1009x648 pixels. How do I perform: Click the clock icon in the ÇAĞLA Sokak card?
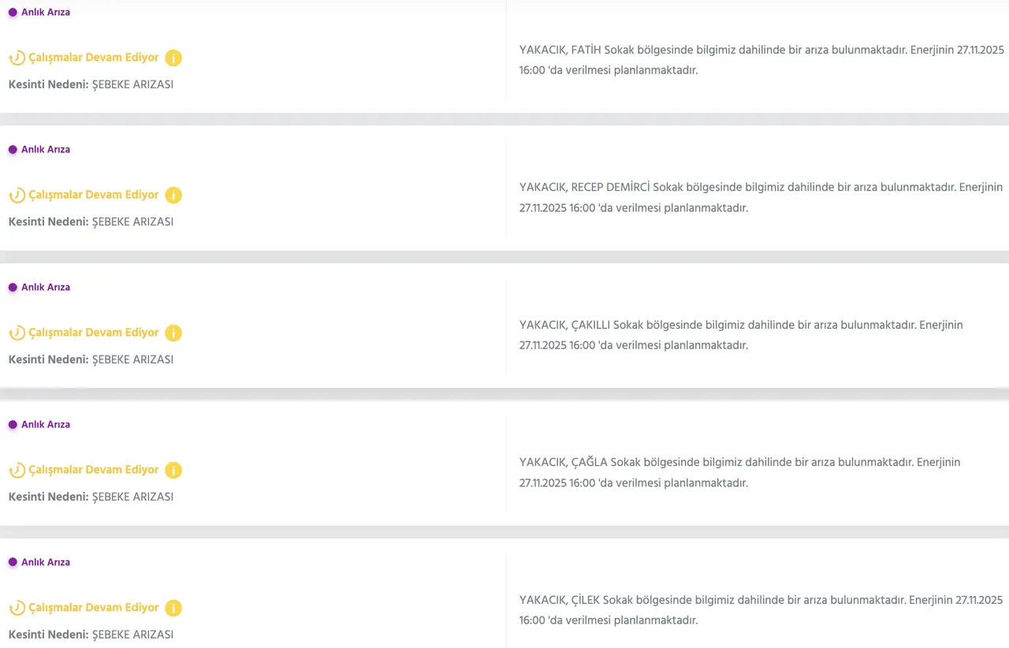pos(17,470)
